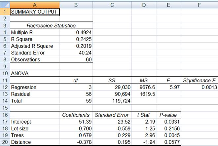Click the Trees row label cell
218x146 pixels.
click(35, 135)
